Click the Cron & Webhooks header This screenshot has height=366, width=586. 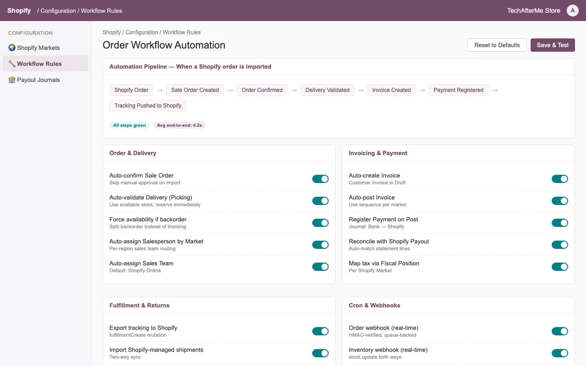(374, 306)
